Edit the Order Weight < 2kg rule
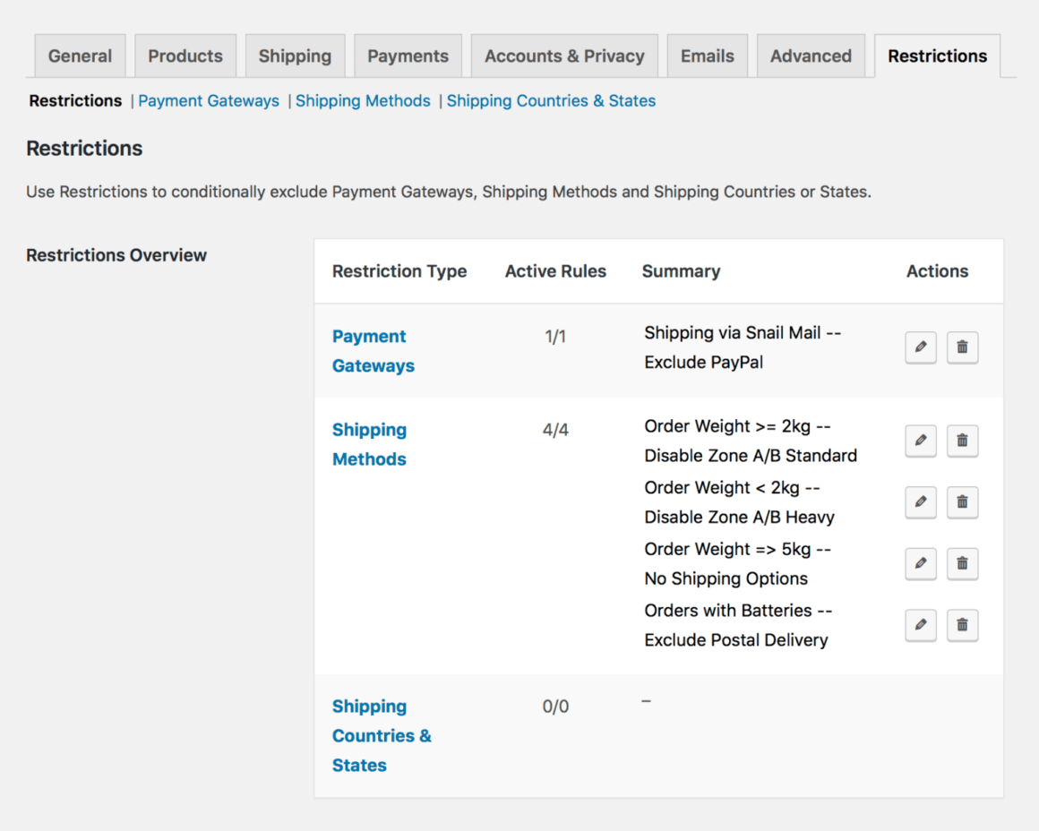1039x831 pixels. click(920, 502)
